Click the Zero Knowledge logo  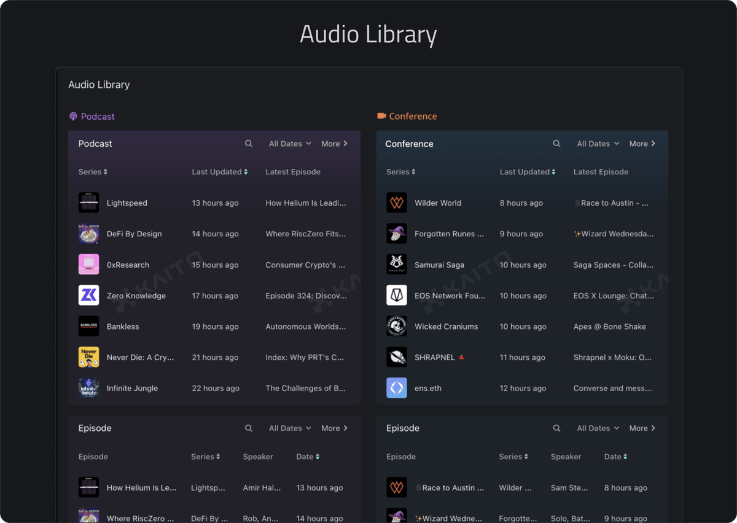point(88,295)
